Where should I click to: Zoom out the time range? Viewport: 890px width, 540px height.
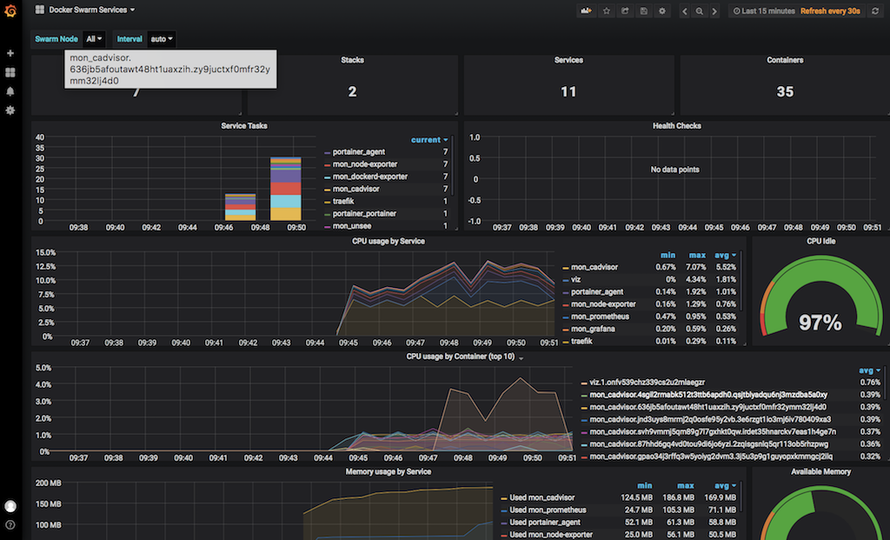click(700, 10)
